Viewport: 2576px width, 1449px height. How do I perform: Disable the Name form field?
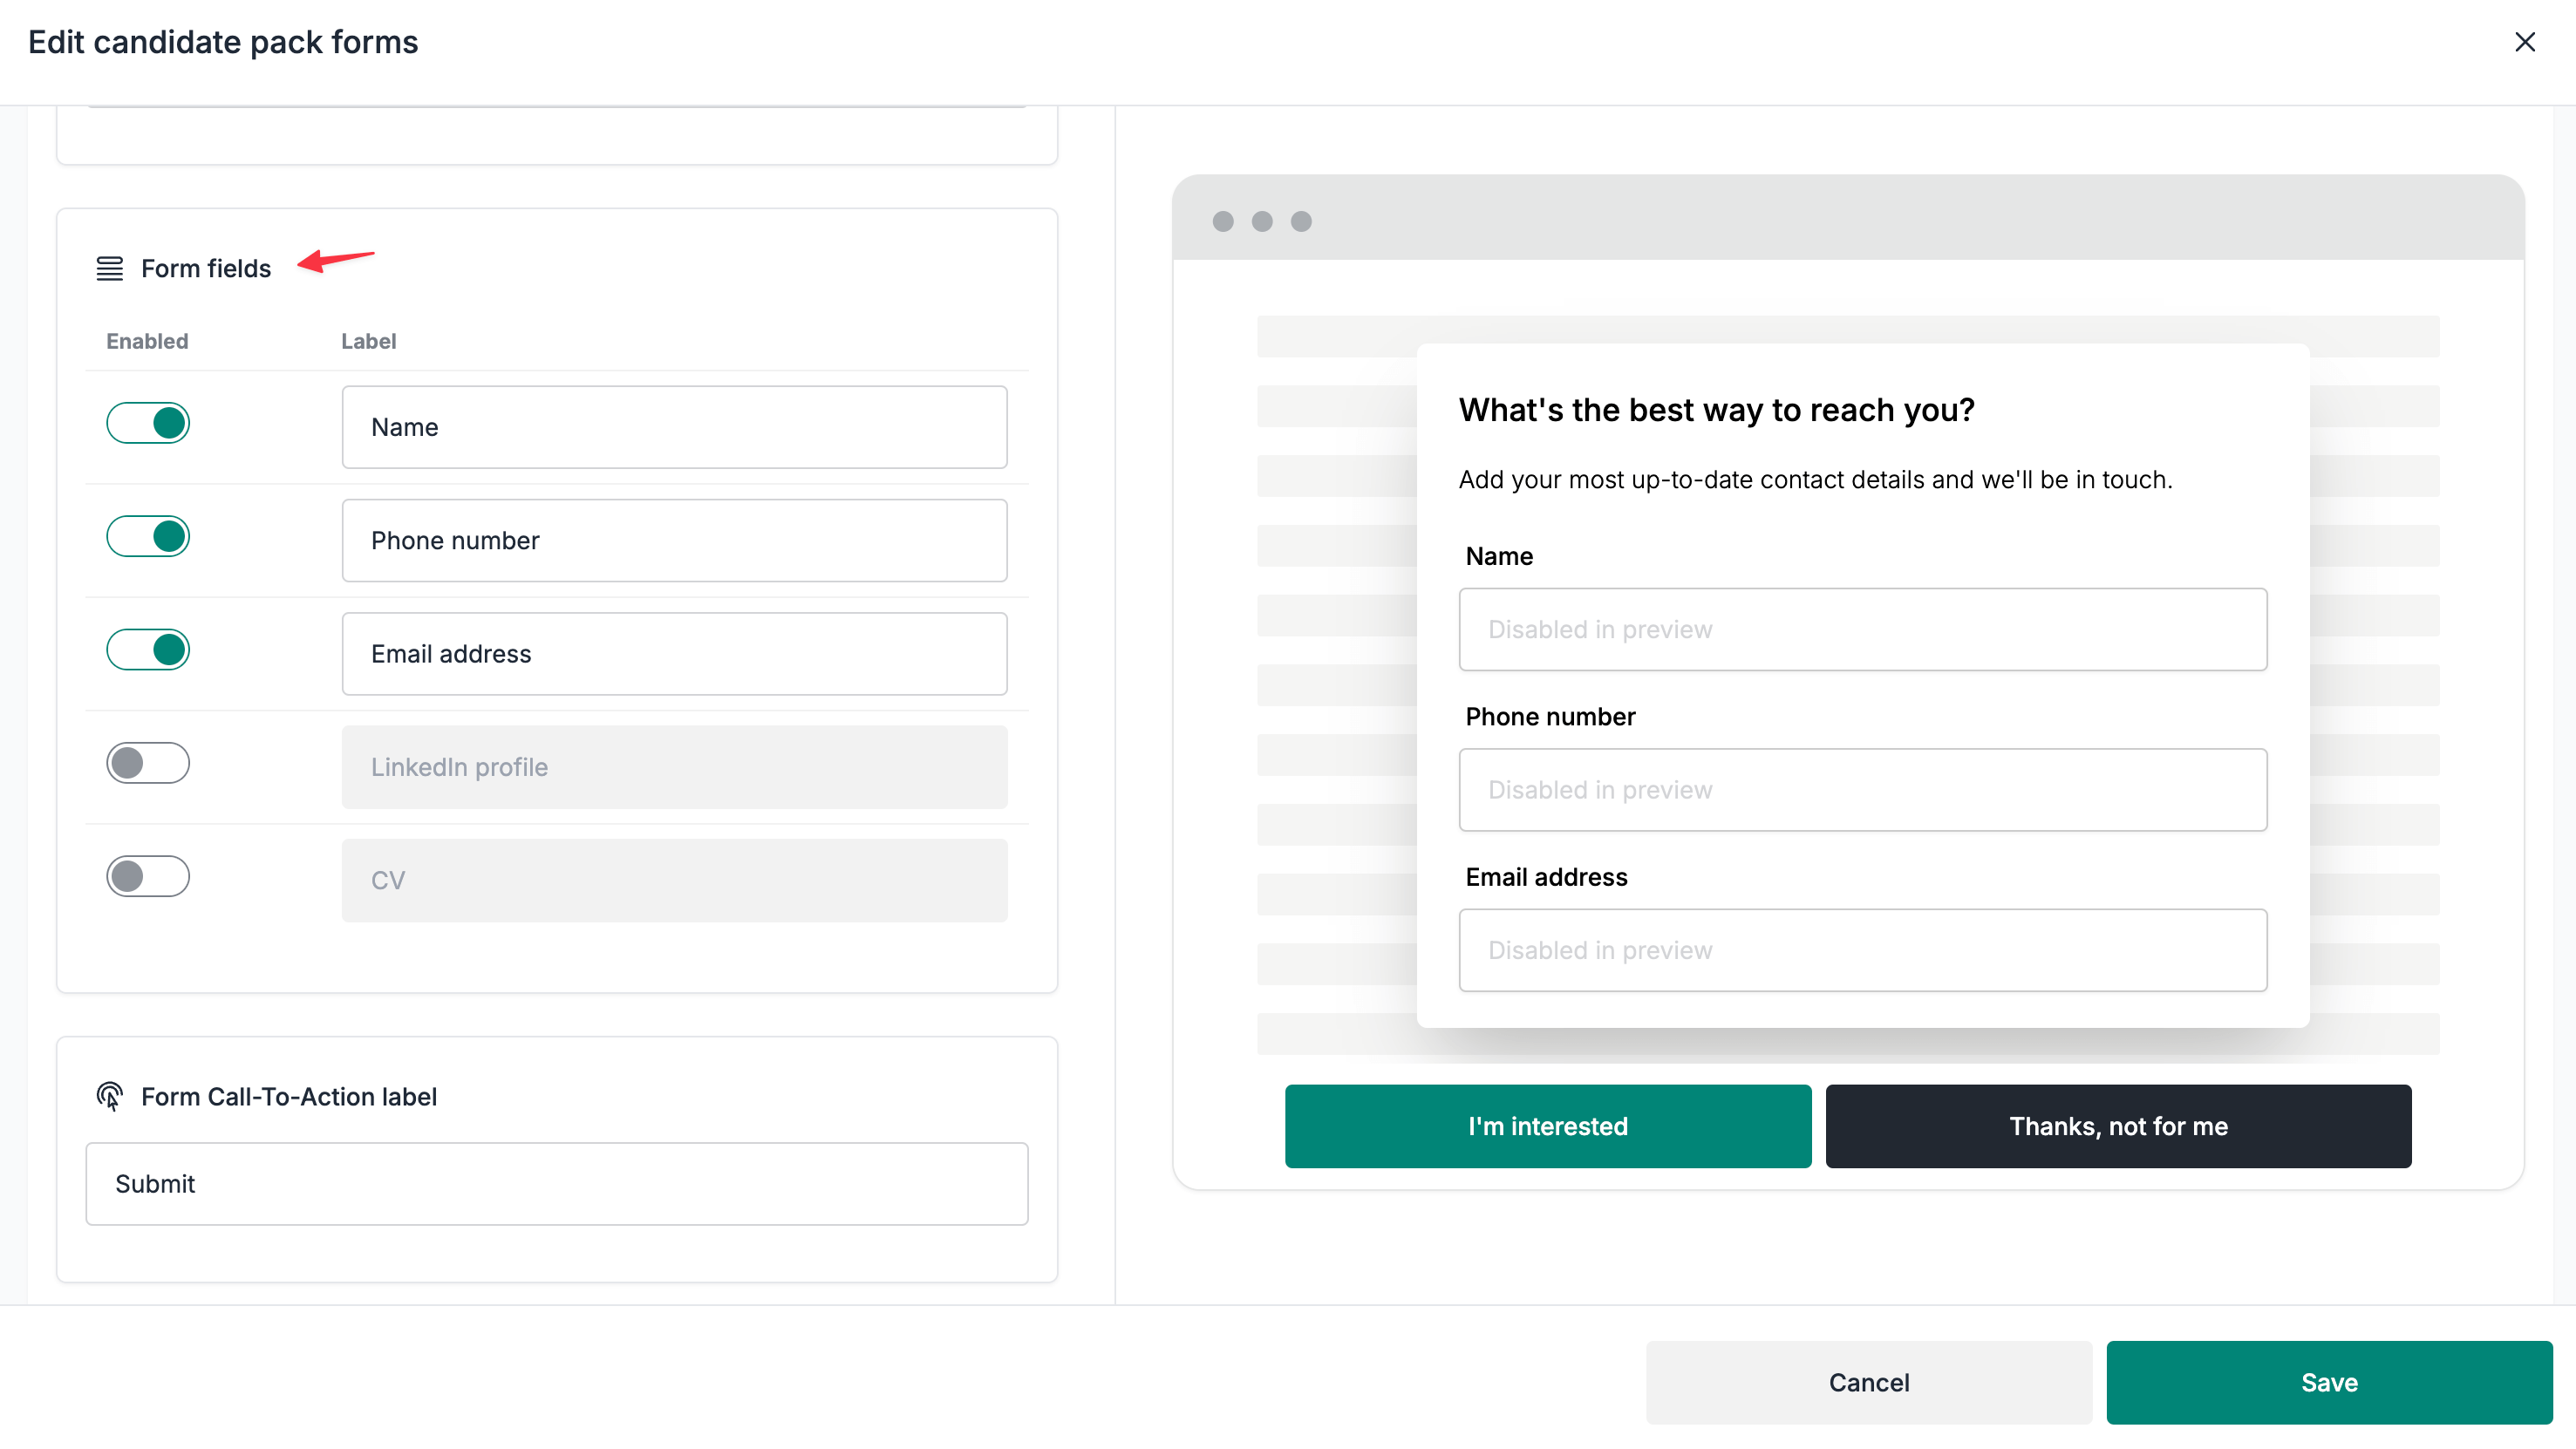click(x=148, y=422)
